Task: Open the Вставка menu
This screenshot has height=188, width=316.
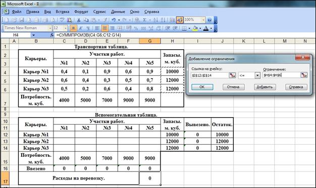Action: pyautogui.click(x=63, y=12)
